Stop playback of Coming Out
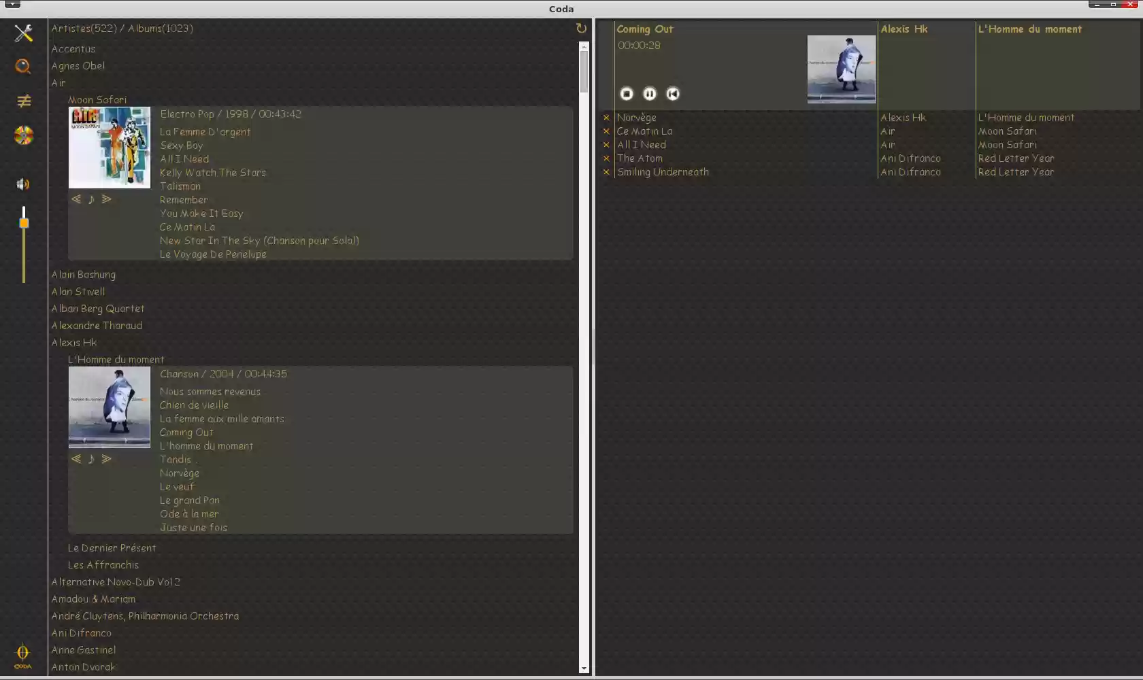 [626, 94]
